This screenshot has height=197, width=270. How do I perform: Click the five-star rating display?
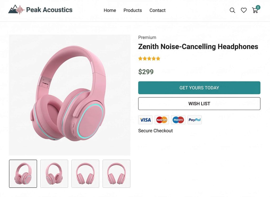point(149,58)
